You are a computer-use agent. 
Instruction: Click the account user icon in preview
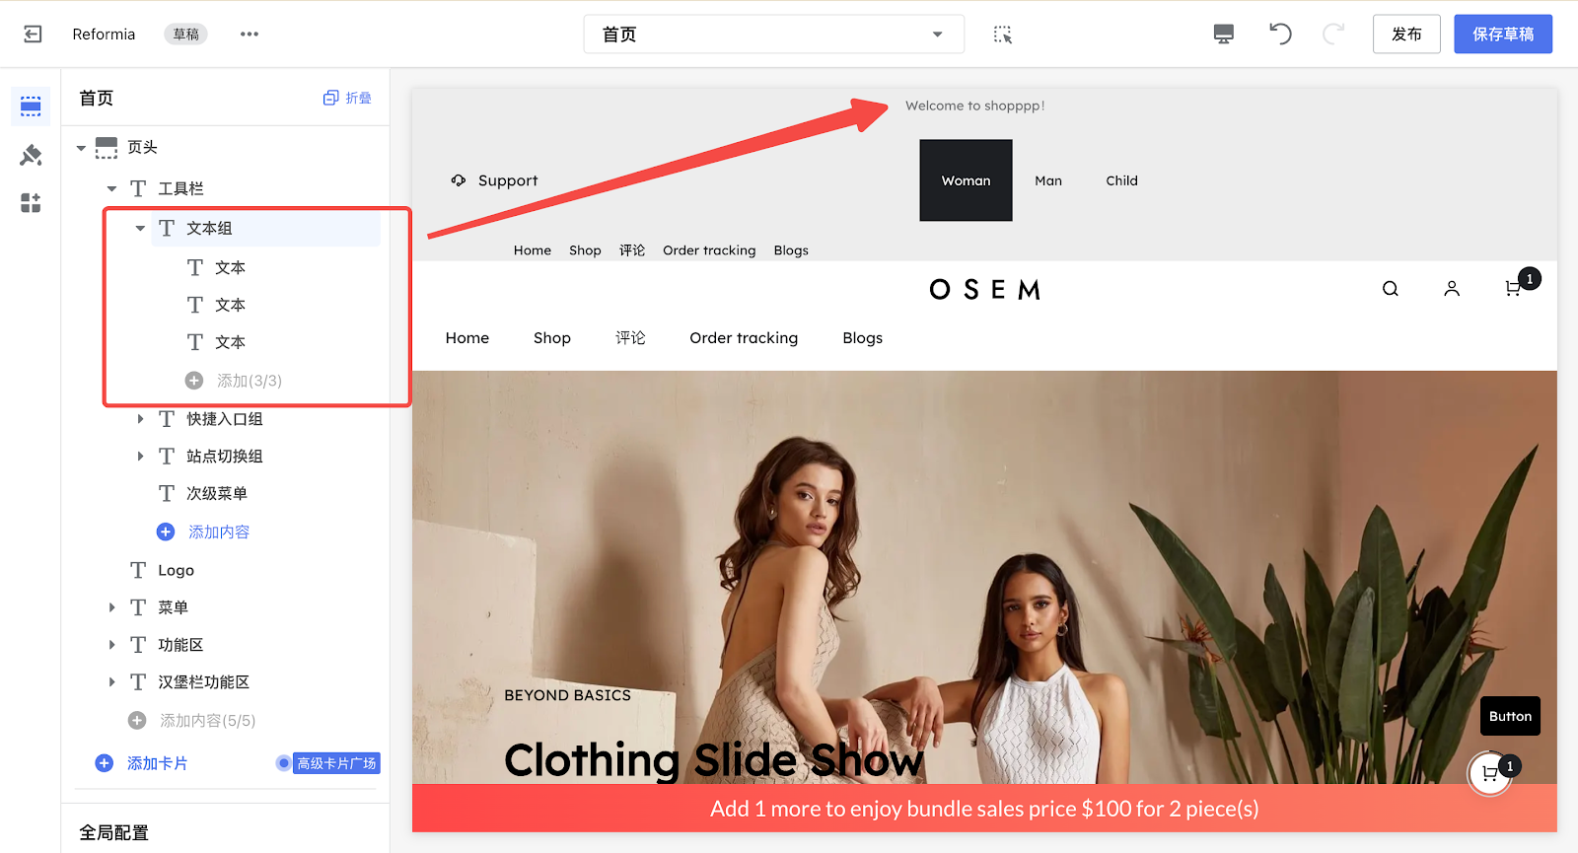(1451, 289)
